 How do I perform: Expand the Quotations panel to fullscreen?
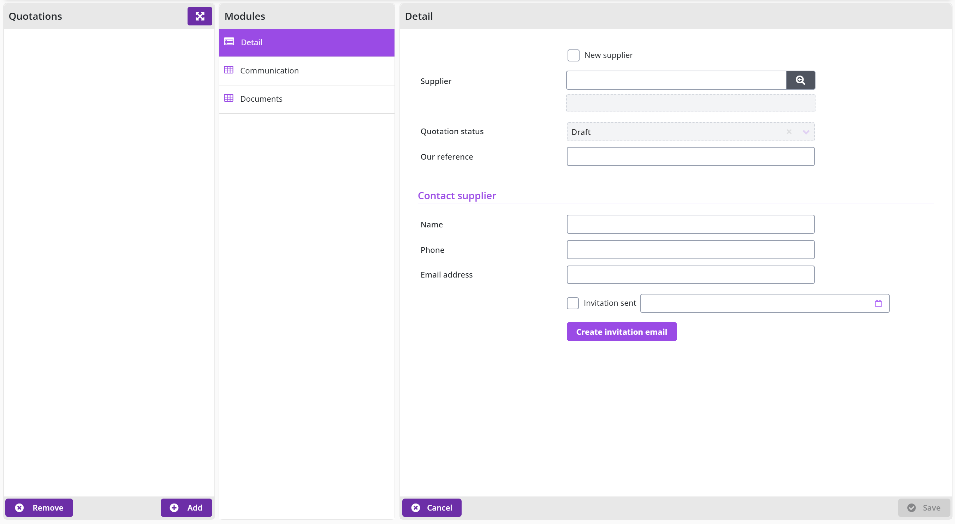pos(200,16)
